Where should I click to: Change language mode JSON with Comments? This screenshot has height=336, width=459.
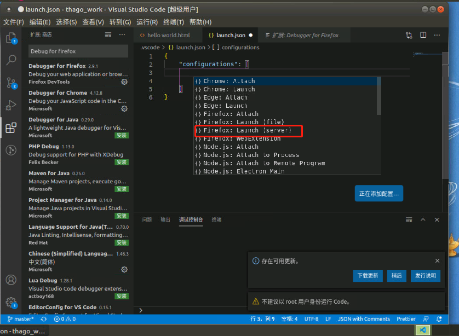coord(364,319)
